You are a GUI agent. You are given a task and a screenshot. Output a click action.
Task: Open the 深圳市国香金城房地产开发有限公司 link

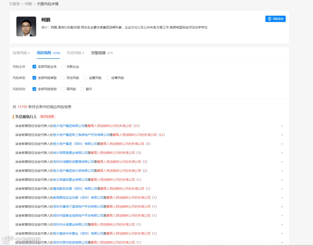coord(78,216)
